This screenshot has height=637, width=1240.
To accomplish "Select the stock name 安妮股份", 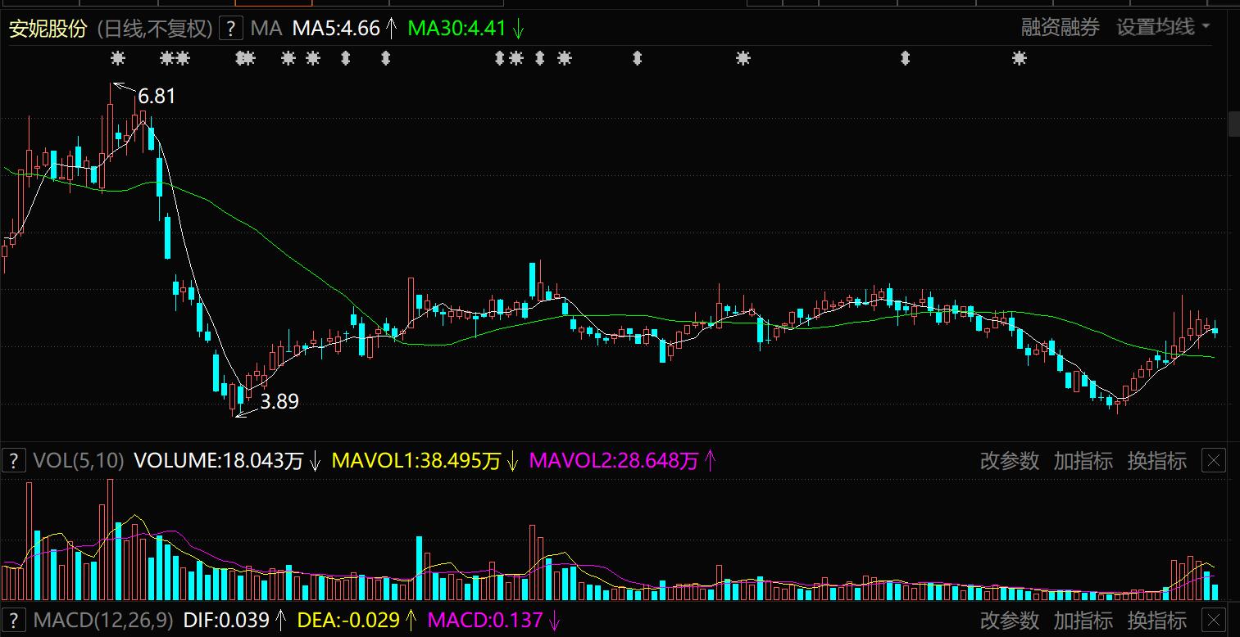I will (48, 29).
